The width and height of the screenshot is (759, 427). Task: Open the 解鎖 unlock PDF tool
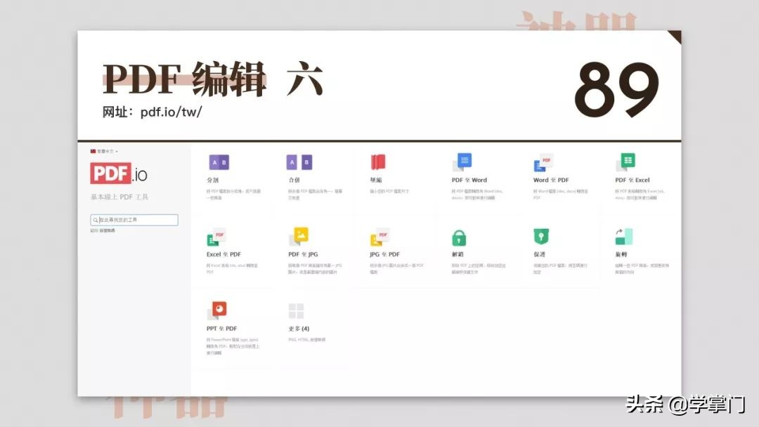point(459,237)
